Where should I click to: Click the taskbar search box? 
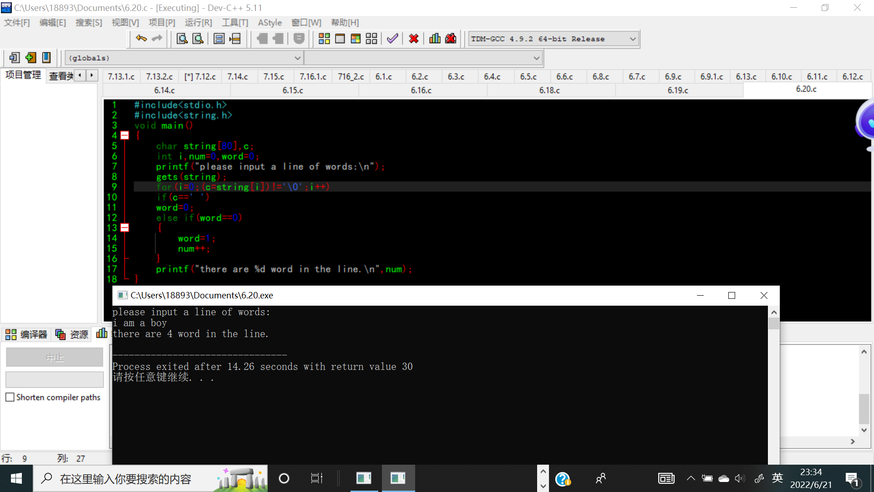click(x=150, y=478)
